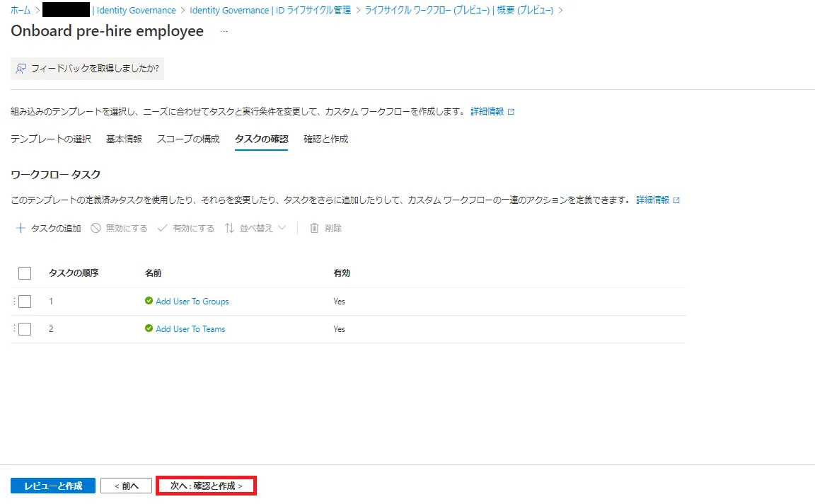Click the 削除 trash can icon
This screenshot has height=504, width=815.
click(315, 228)
